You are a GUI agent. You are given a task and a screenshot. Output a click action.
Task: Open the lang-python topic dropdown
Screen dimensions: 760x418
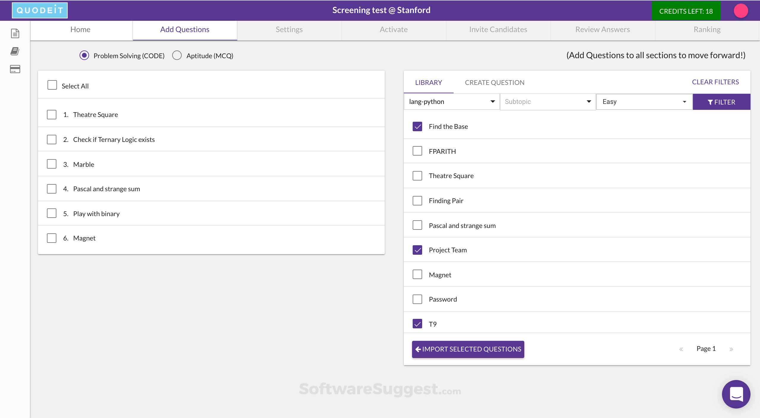tap(451, 102)
